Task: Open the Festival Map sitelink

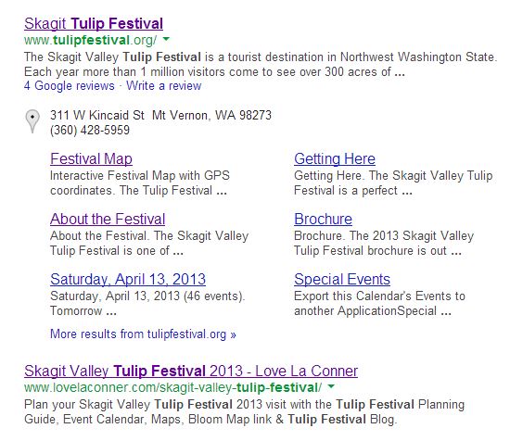Action: [x=91, y=159]
